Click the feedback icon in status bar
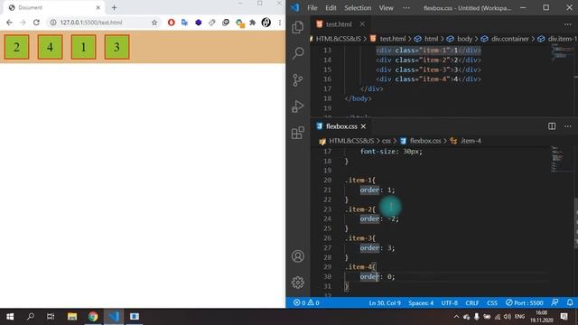Screen dimensions: 578x325 pos(555,303)
